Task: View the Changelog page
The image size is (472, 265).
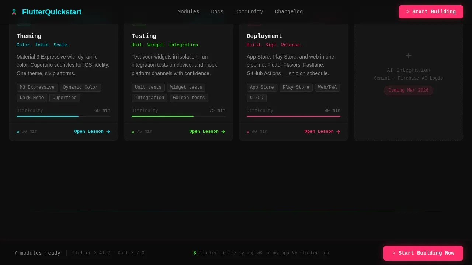Action: click(289, 12)
